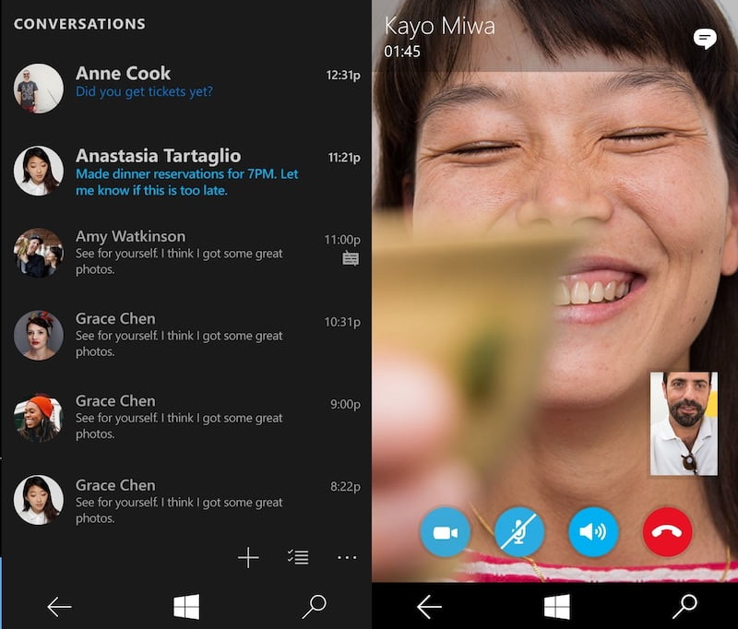
Task: Tap the self-view video thumbnail
Action: click(x=684, y=423)
